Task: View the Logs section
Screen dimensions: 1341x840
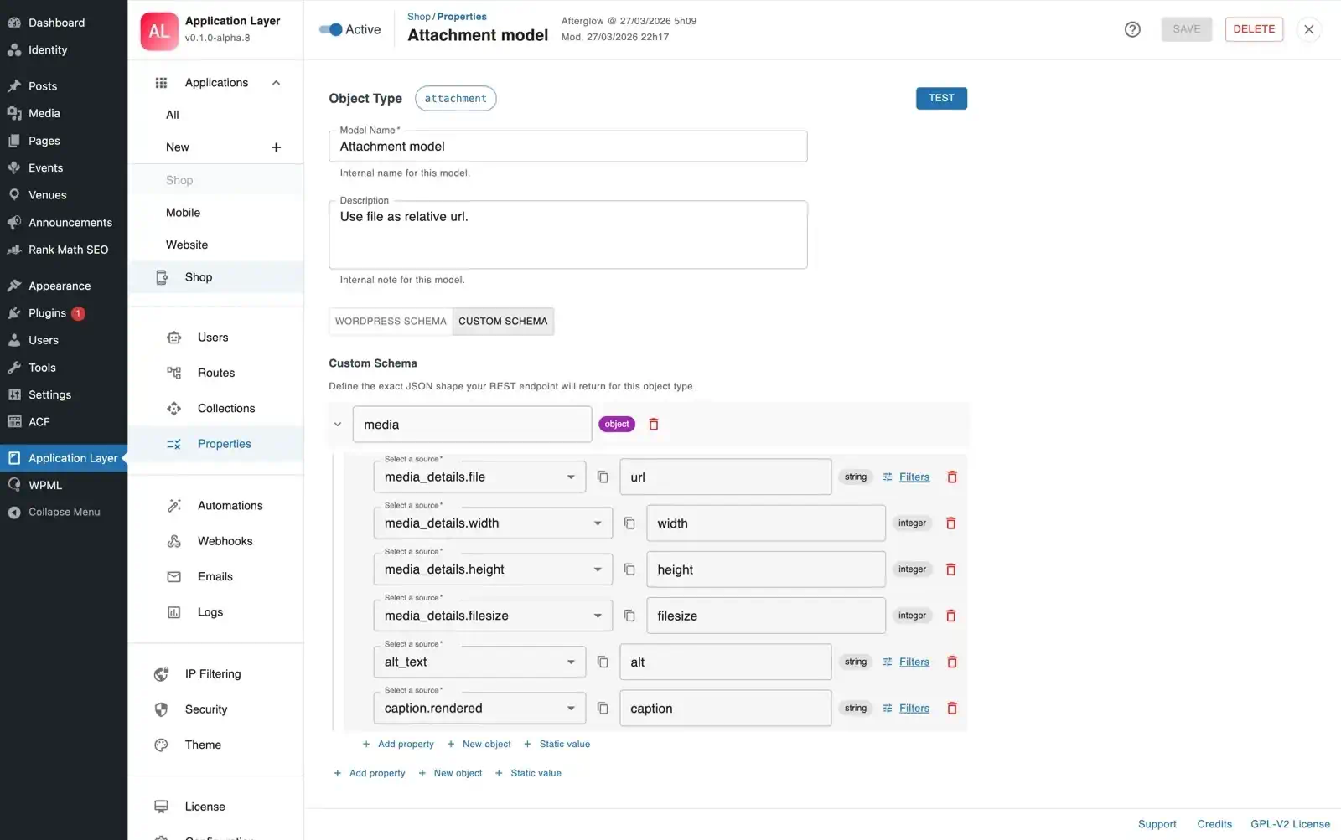Action: point(210,611)
